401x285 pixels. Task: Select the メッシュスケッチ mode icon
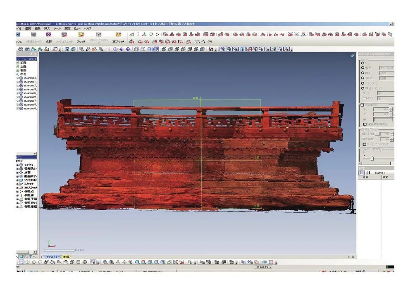coord(64,35)
